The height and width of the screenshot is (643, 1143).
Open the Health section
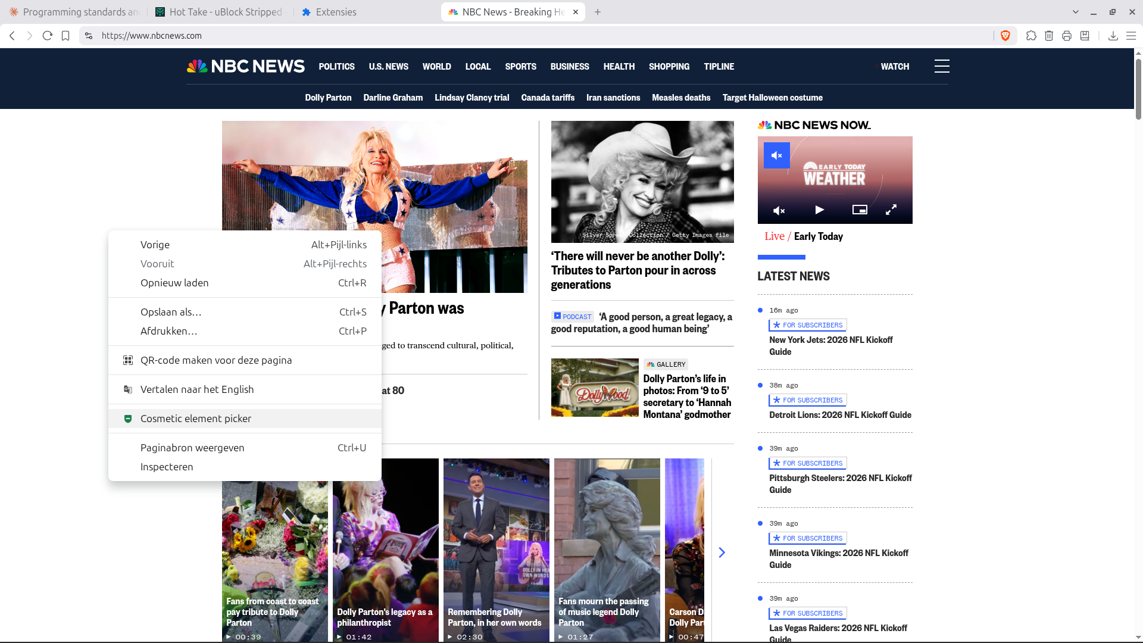pos(619,67)
